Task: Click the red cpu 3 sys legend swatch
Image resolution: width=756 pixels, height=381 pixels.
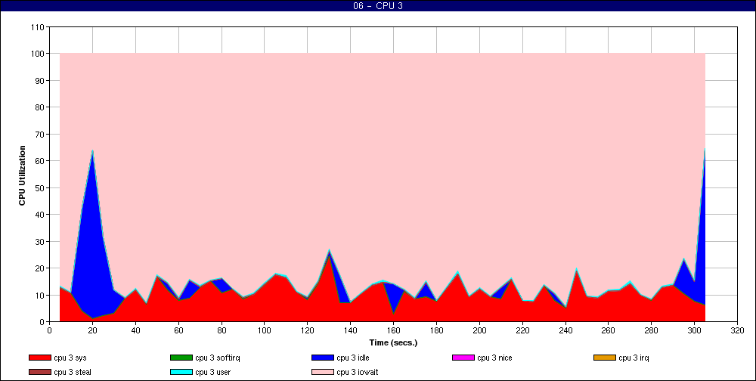Action: click(39, 358)
